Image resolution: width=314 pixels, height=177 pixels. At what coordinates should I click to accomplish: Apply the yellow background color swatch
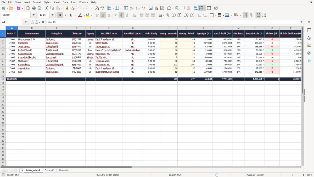88,15
